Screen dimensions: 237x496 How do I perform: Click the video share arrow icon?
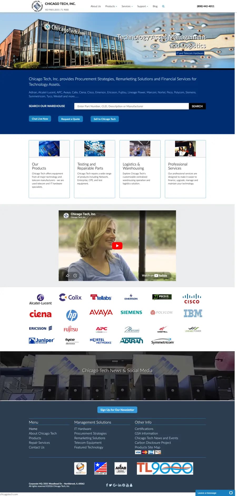tap(67, 275)
